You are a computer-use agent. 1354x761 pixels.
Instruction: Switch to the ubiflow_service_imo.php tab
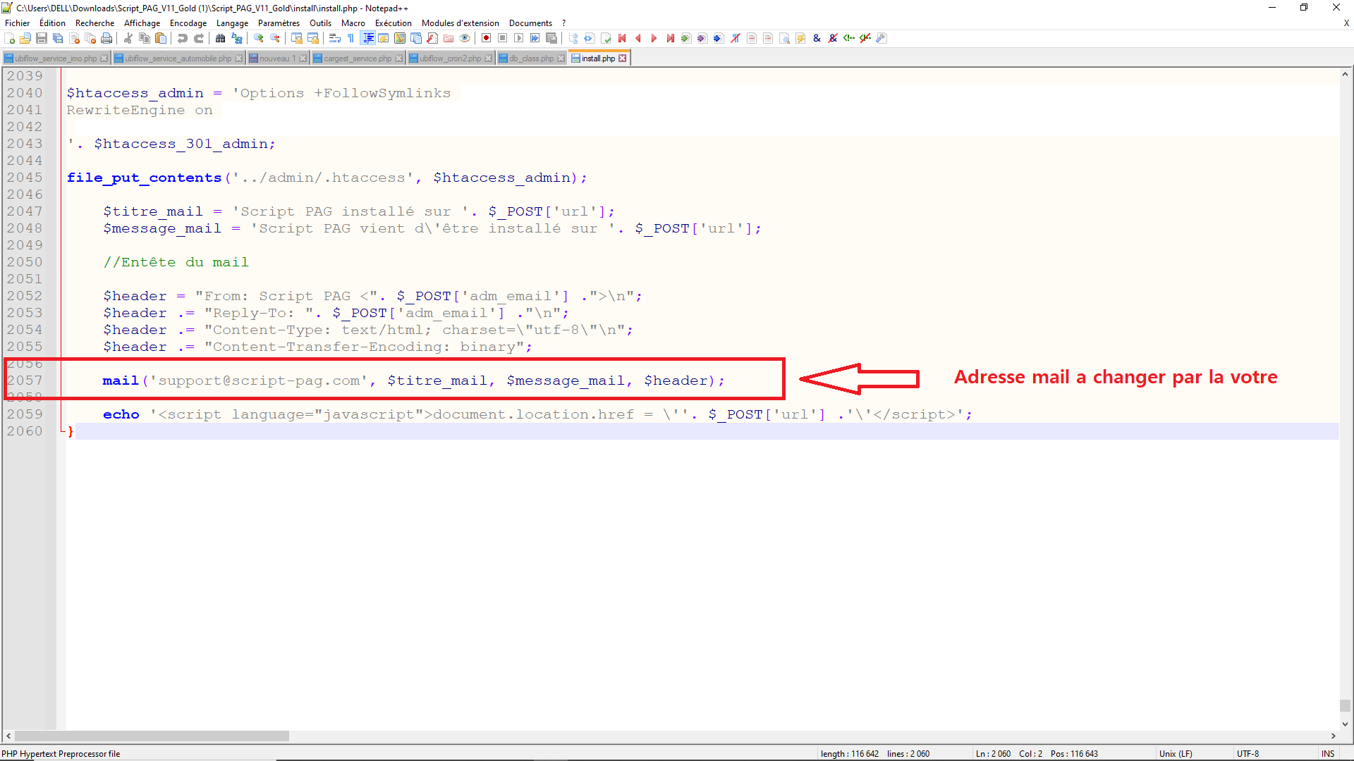point(55,58)
